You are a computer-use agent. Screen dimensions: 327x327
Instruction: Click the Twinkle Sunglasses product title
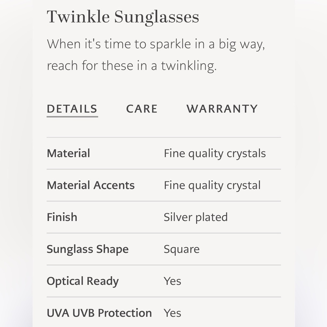[x=123, y=17]
